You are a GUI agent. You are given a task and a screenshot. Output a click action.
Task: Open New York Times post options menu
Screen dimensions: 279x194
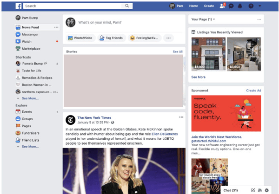181,117
